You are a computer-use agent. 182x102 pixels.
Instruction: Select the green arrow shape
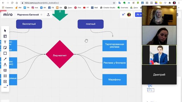[x=60, y=15]
